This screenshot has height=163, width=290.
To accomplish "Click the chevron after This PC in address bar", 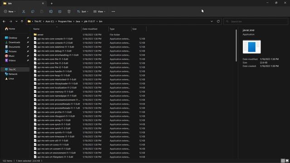I will (x=43, y=21).
